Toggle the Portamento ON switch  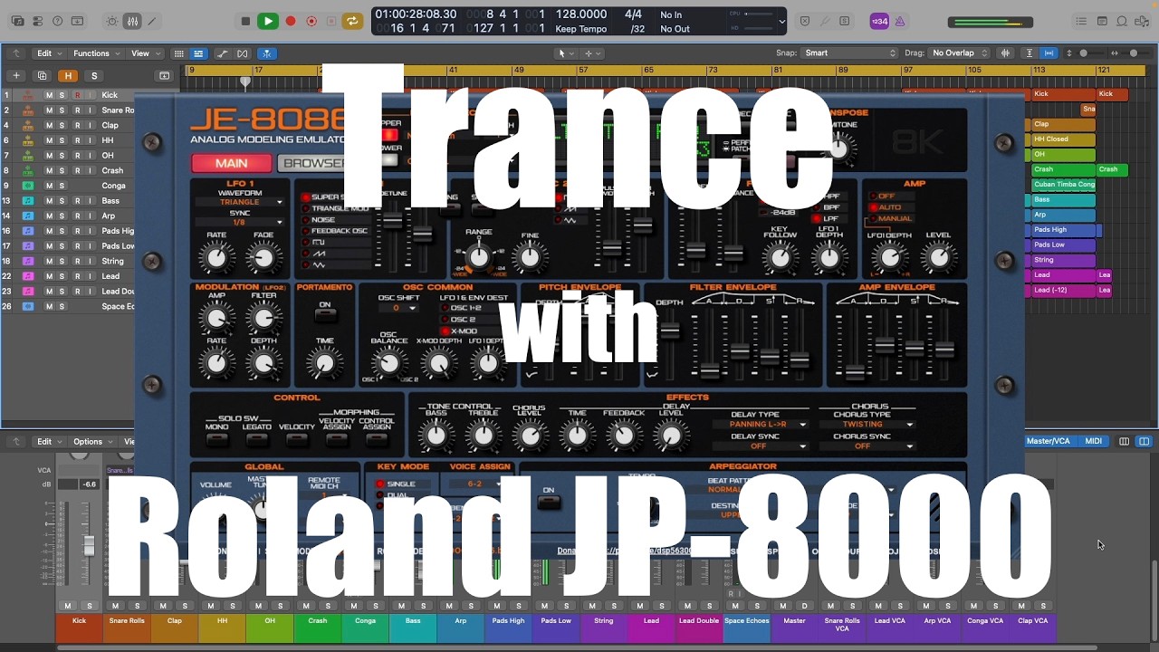click(x=324, y=315)
